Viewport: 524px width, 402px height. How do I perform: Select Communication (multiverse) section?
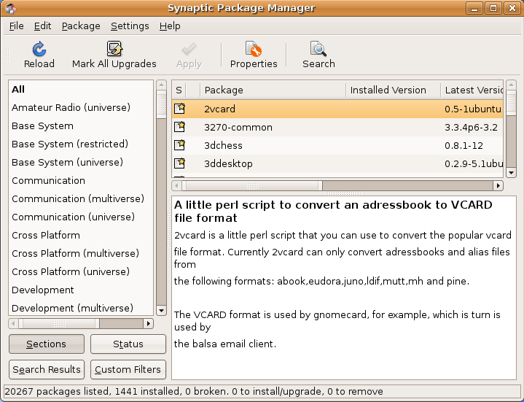coord(81,198)
